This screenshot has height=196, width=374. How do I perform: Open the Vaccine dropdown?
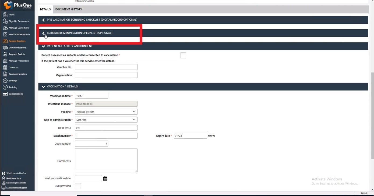point(106,112)
